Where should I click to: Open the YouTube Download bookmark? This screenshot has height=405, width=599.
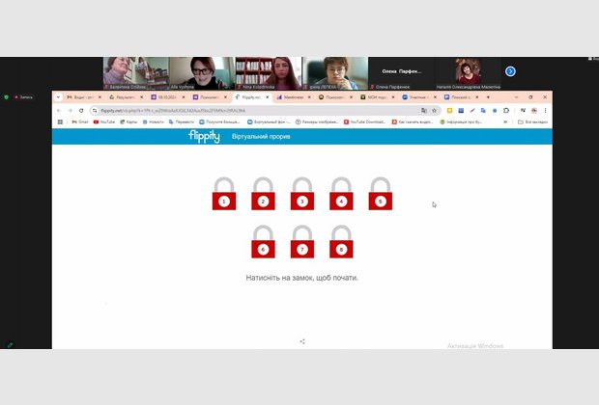(364, 122)
